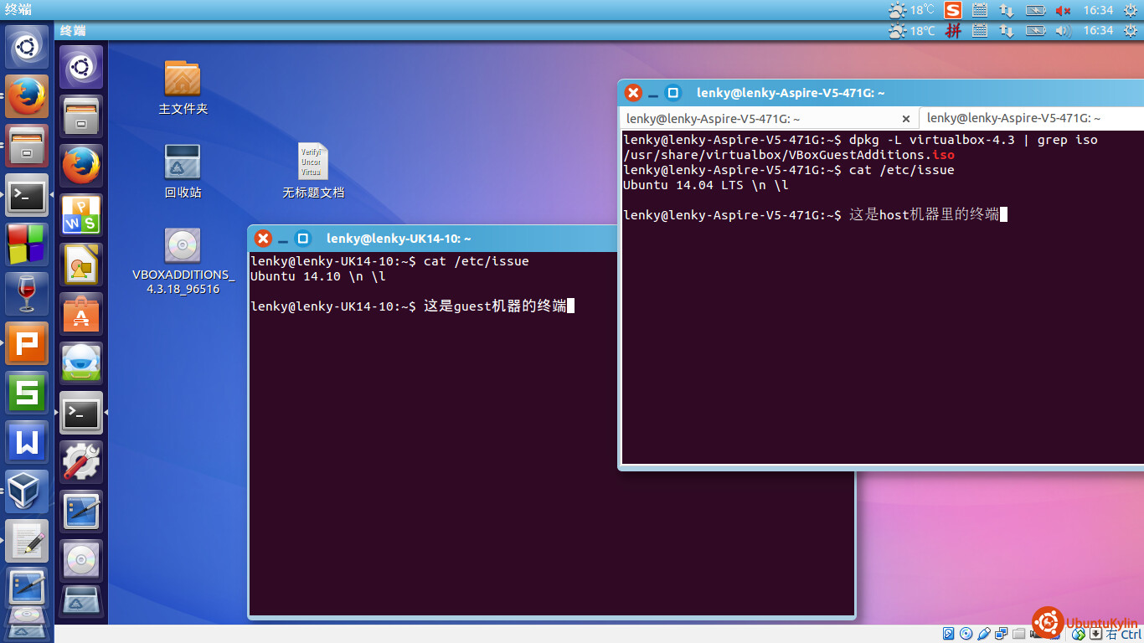Image resolution: width=1144 pixels, height=643 pixels.
Task: Click the USB device icon in VirtualBox status bar
Action: point(984,634)
